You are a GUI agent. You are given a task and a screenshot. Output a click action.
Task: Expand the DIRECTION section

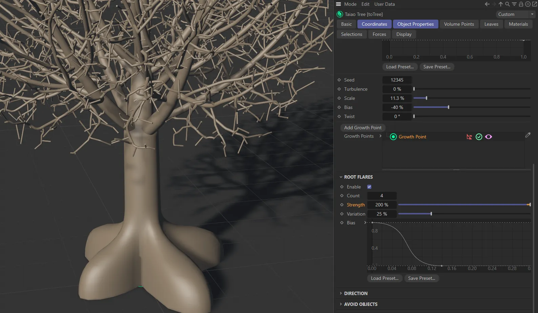(341, 293)
